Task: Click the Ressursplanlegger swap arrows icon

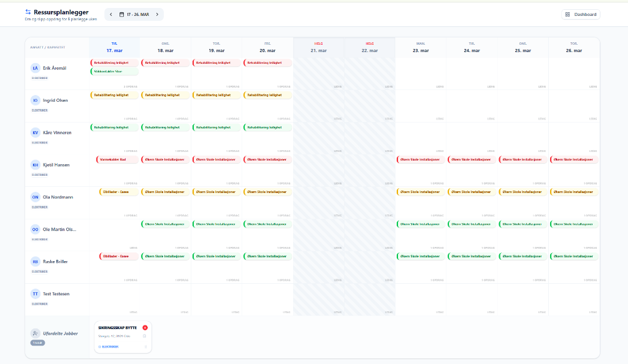Action: [x=28, y=12]
